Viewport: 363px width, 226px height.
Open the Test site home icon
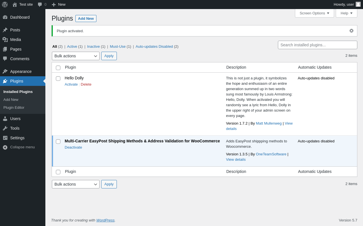coord(15,5)
